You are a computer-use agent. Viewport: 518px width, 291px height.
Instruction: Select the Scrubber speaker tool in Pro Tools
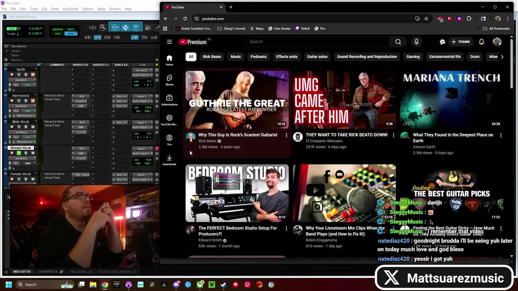coord(148,27)
